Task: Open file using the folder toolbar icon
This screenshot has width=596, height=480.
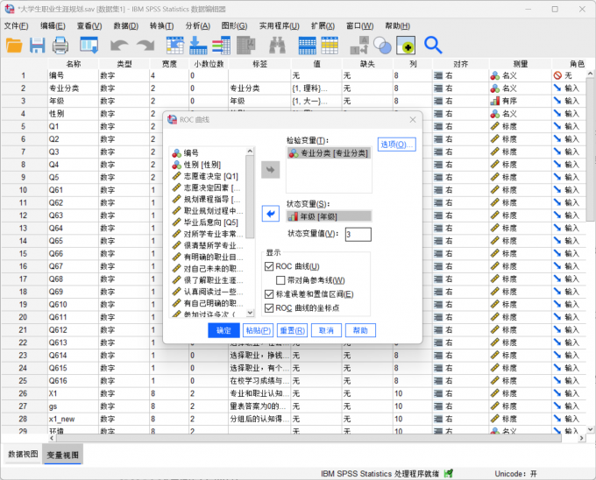Action: 14,46
